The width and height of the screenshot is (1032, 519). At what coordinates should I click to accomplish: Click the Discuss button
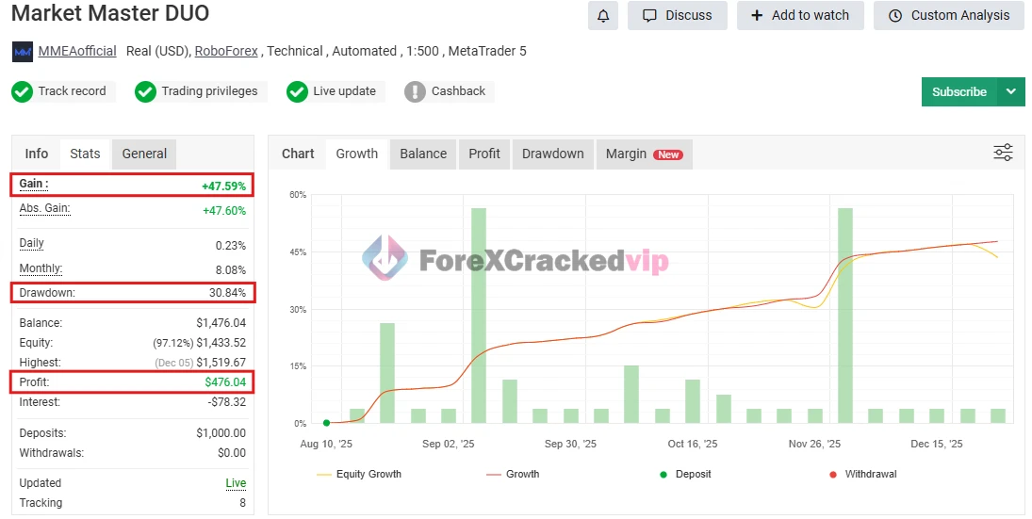point(678,15)
